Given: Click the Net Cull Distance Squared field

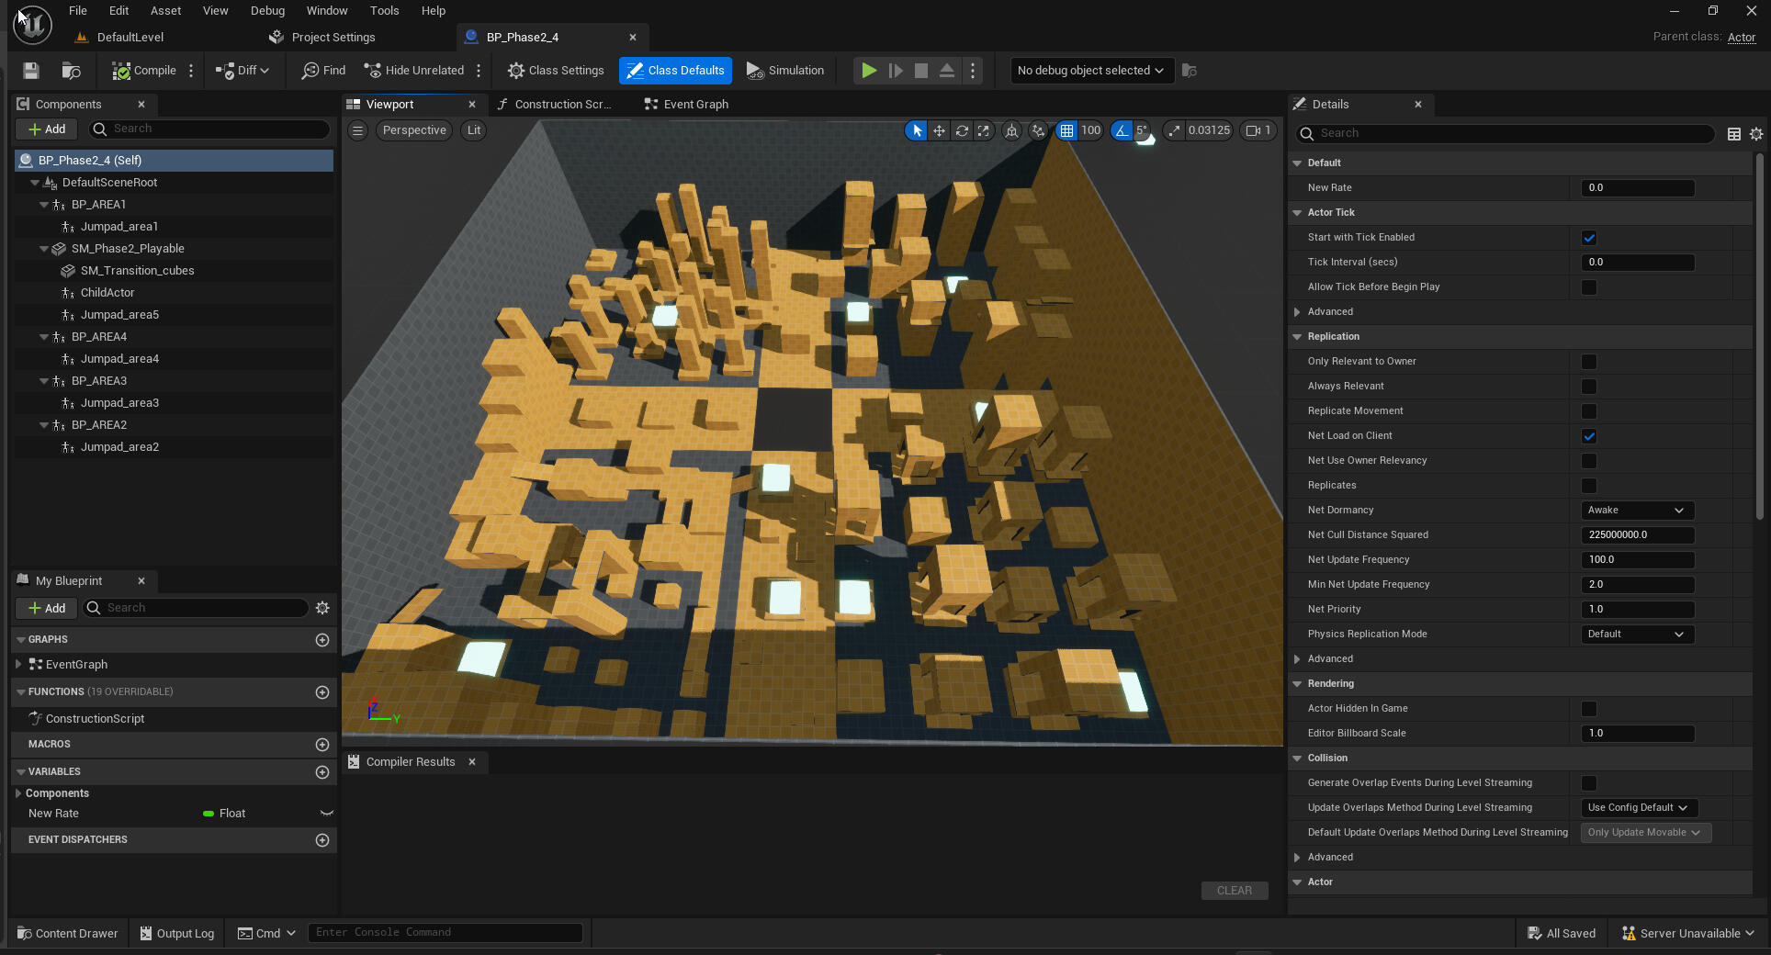Looking at the screenshot, I should pos(1636,535).
